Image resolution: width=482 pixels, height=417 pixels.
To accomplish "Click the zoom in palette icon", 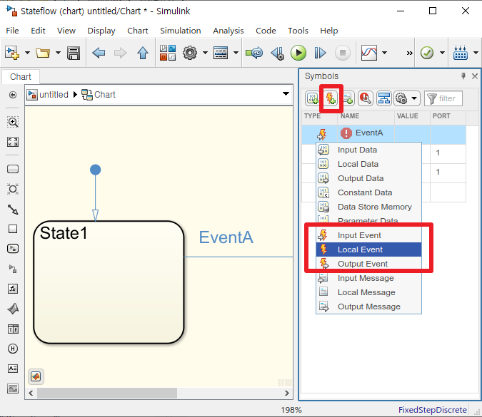I will click(13, 122).
